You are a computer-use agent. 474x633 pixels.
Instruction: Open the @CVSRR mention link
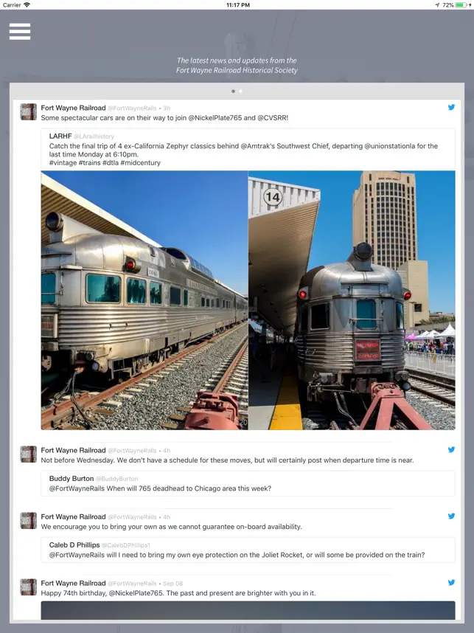[x=273, y=118]
